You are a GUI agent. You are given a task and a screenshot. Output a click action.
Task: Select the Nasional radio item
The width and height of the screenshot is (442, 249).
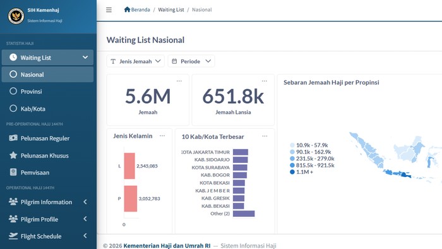pyautogui.click(x=47, y=75)
